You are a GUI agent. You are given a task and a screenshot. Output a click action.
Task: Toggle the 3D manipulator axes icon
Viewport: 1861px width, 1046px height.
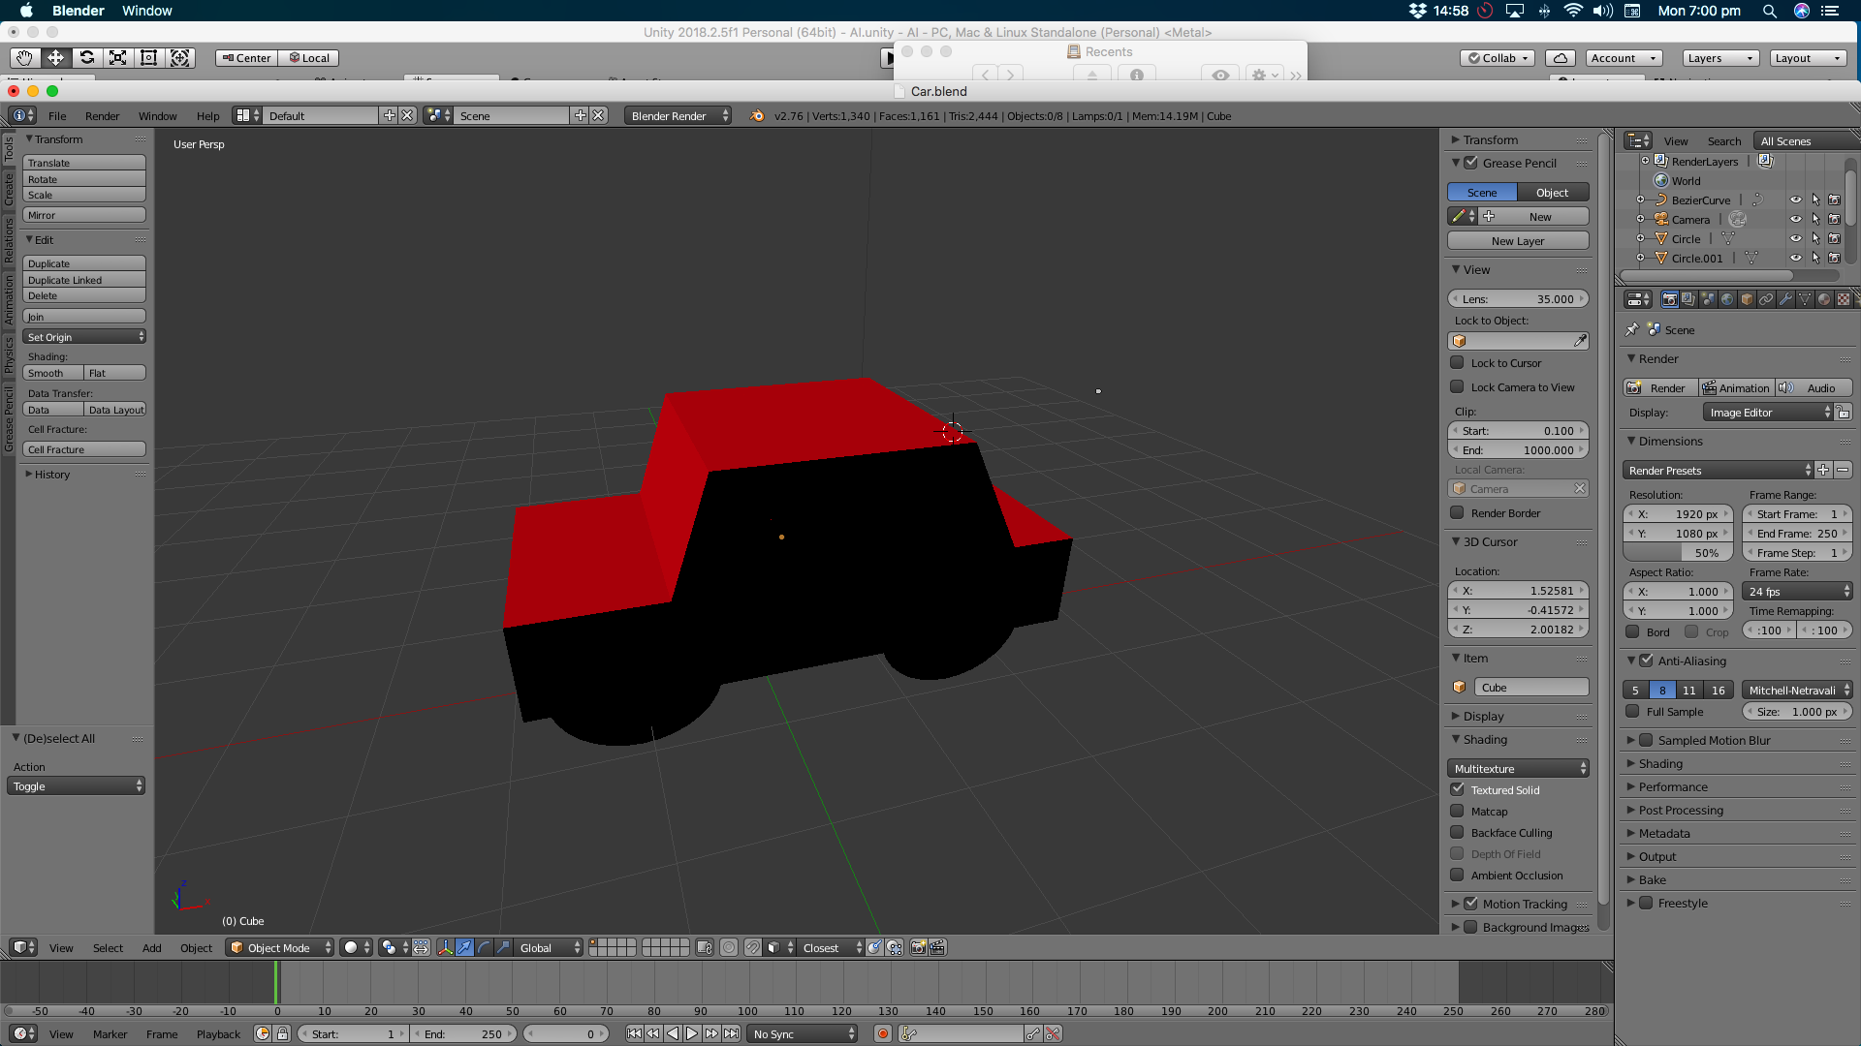pyautogui.click(x=445, y=948)
